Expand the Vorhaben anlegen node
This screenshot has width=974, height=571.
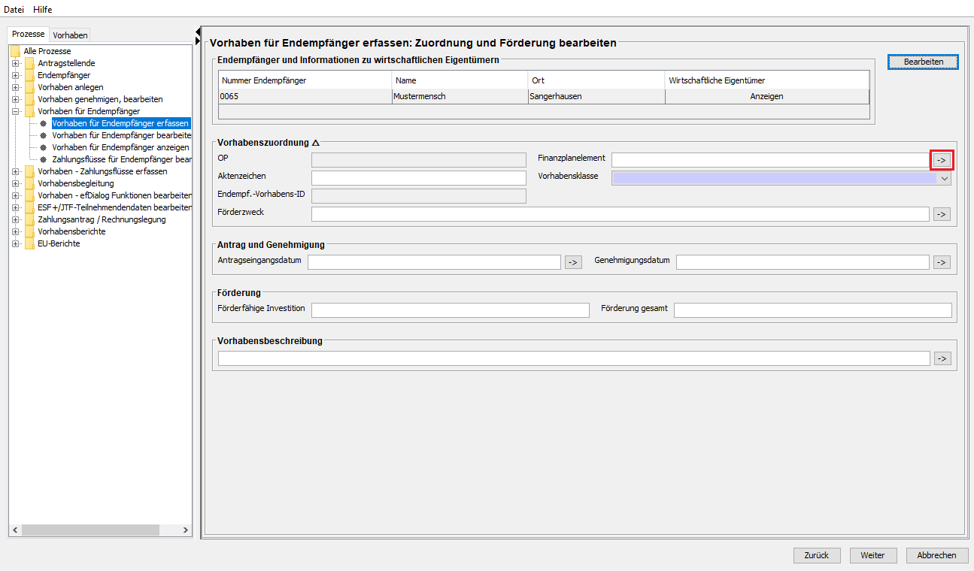14,87
